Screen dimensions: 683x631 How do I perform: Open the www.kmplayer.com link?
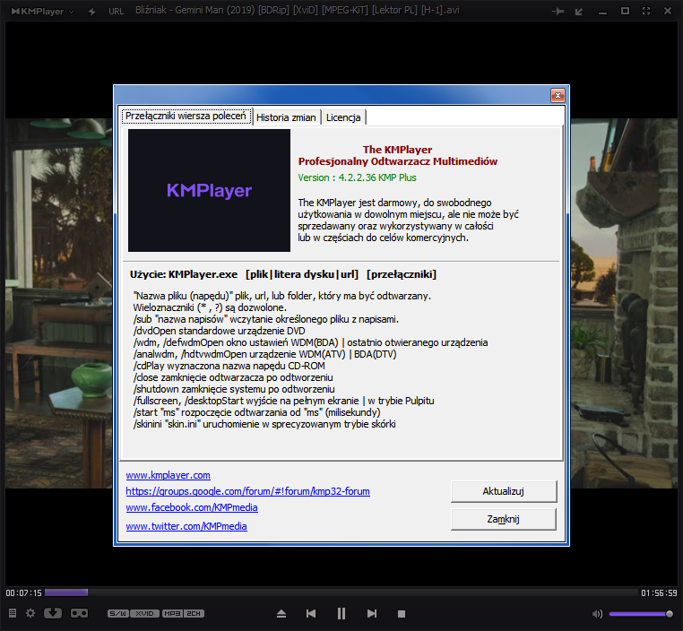[169, 475]
